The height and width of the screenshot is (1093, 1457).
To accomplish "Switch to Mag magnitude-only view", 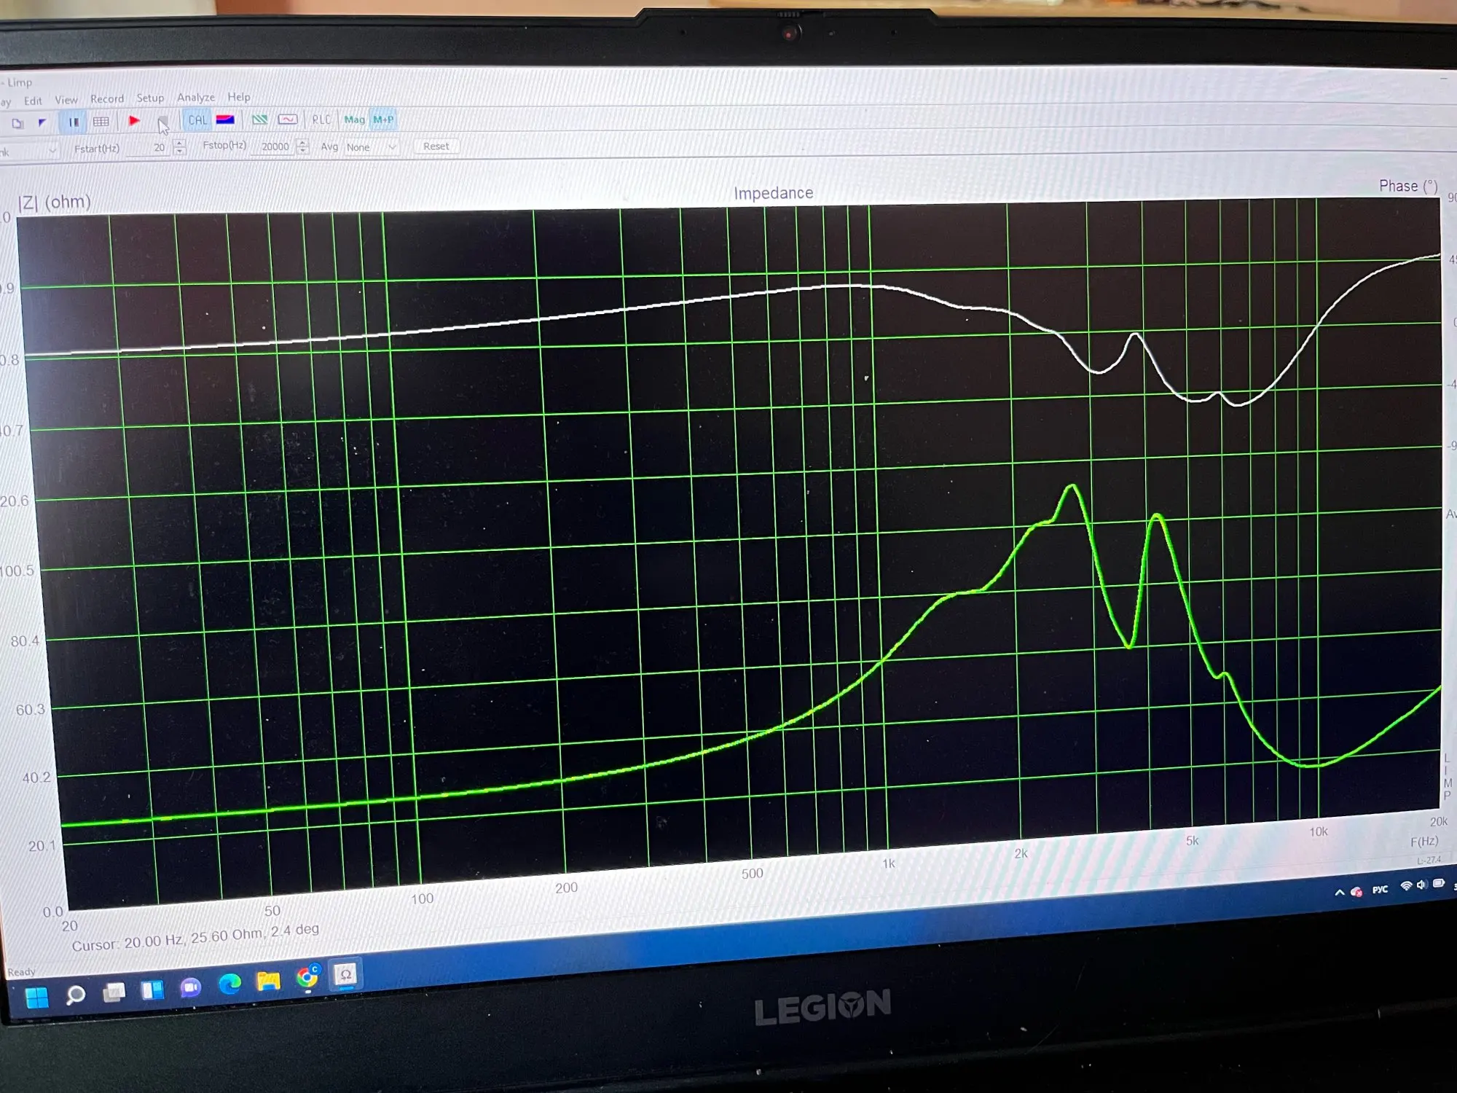I will pos(354,120).
